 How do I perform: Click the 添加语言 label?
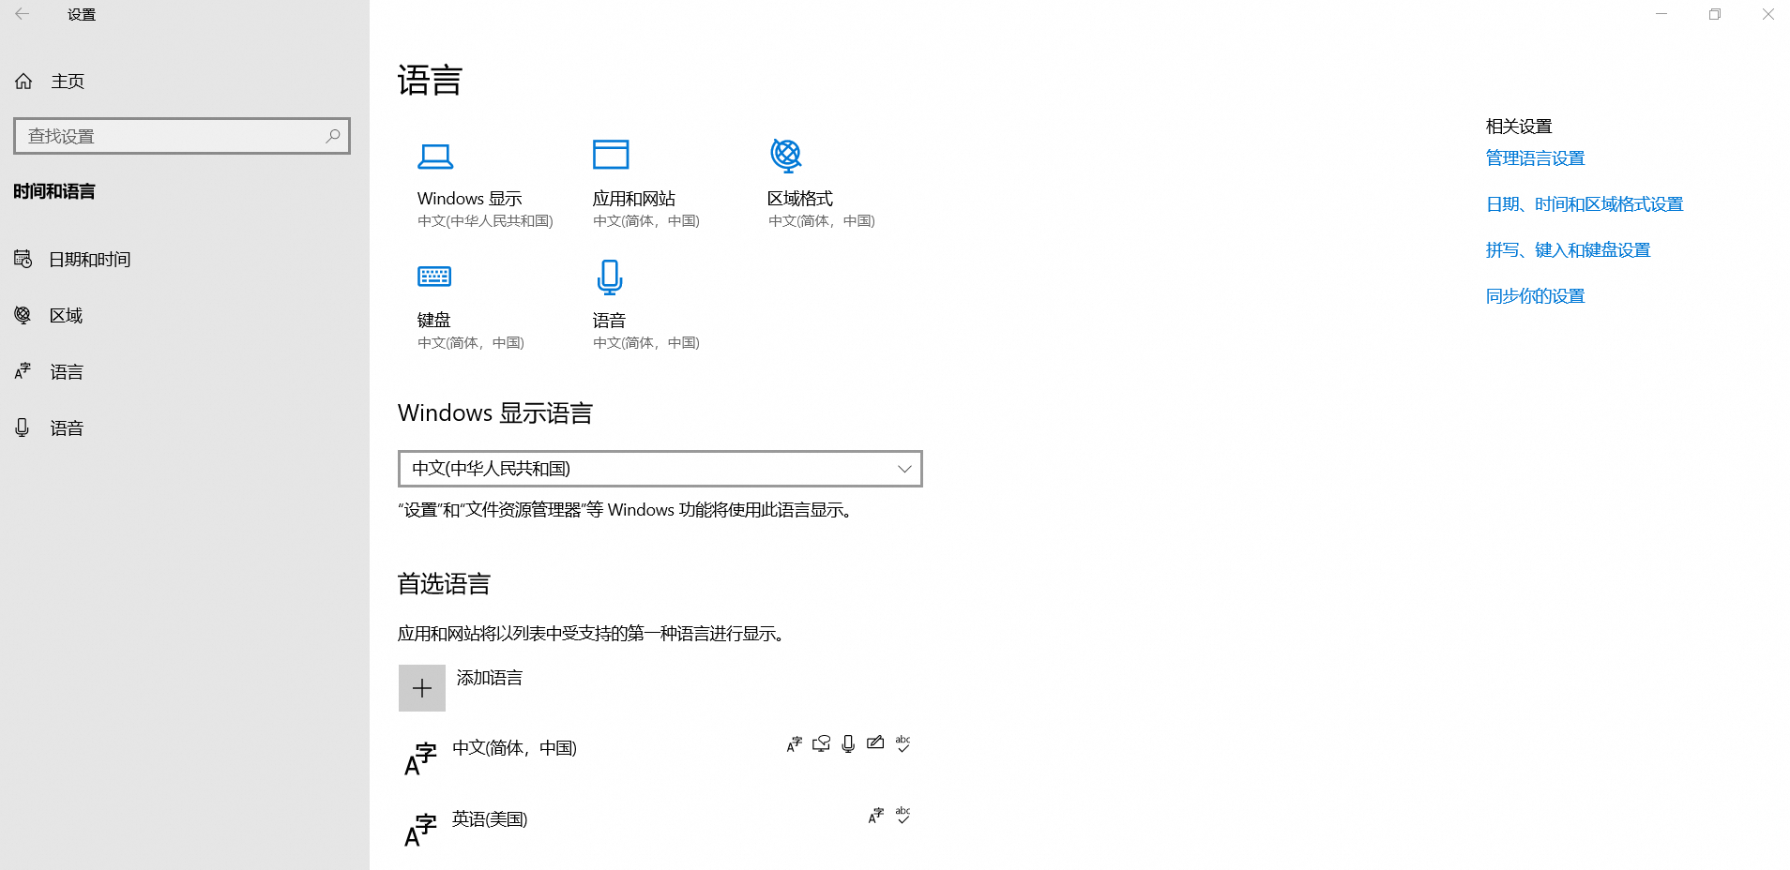click(490, 678)
